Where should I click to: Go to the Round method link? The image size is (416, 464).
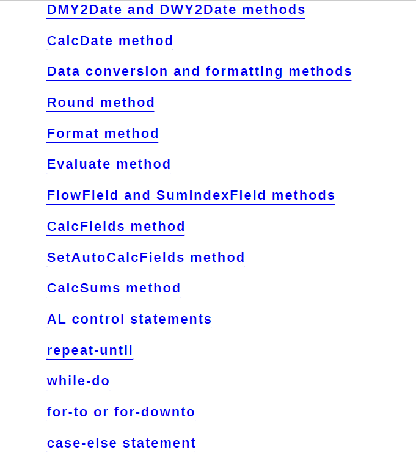click(100, 103)
